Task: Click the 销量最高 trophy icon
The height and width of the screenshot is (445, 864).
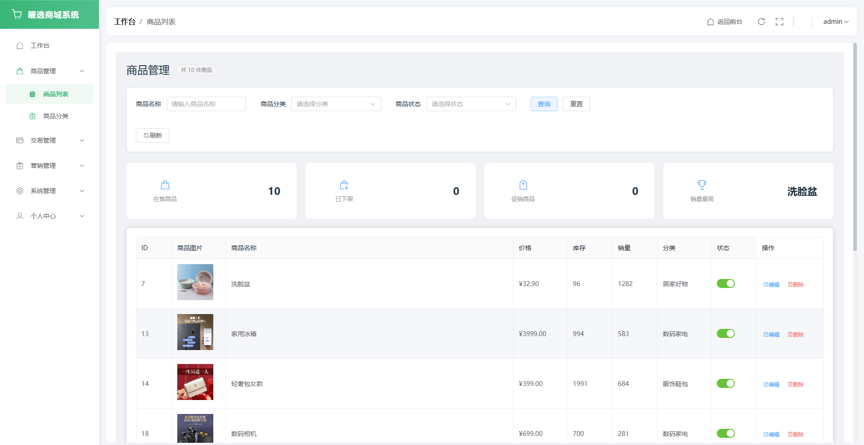Action: pyautogui.click(x=702, y=185)
